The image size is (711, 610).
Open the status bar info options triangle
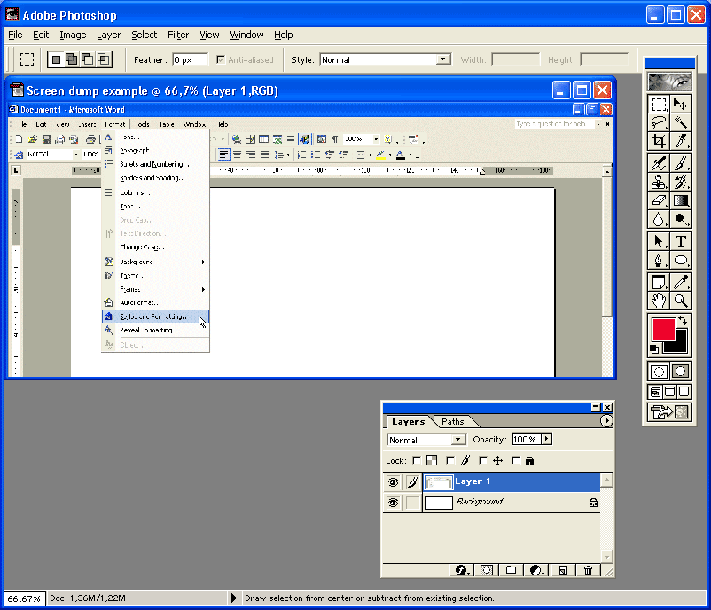click(233, 598)
